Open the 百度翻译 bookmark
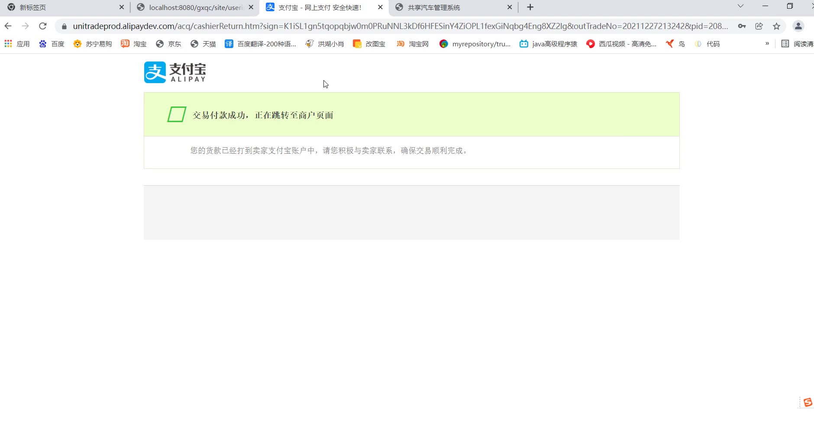 click(x=260, y=44)
